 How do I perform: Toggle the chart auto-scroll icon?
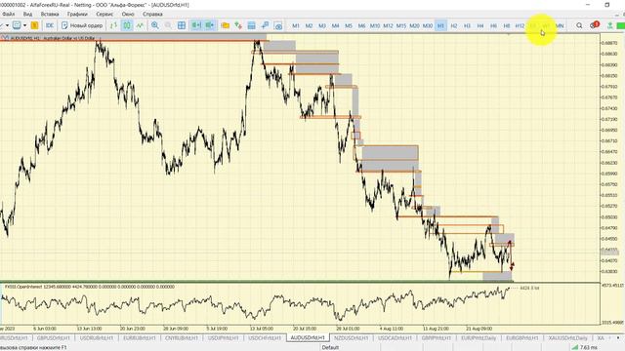pyautogui.click(x=196, y=25)
